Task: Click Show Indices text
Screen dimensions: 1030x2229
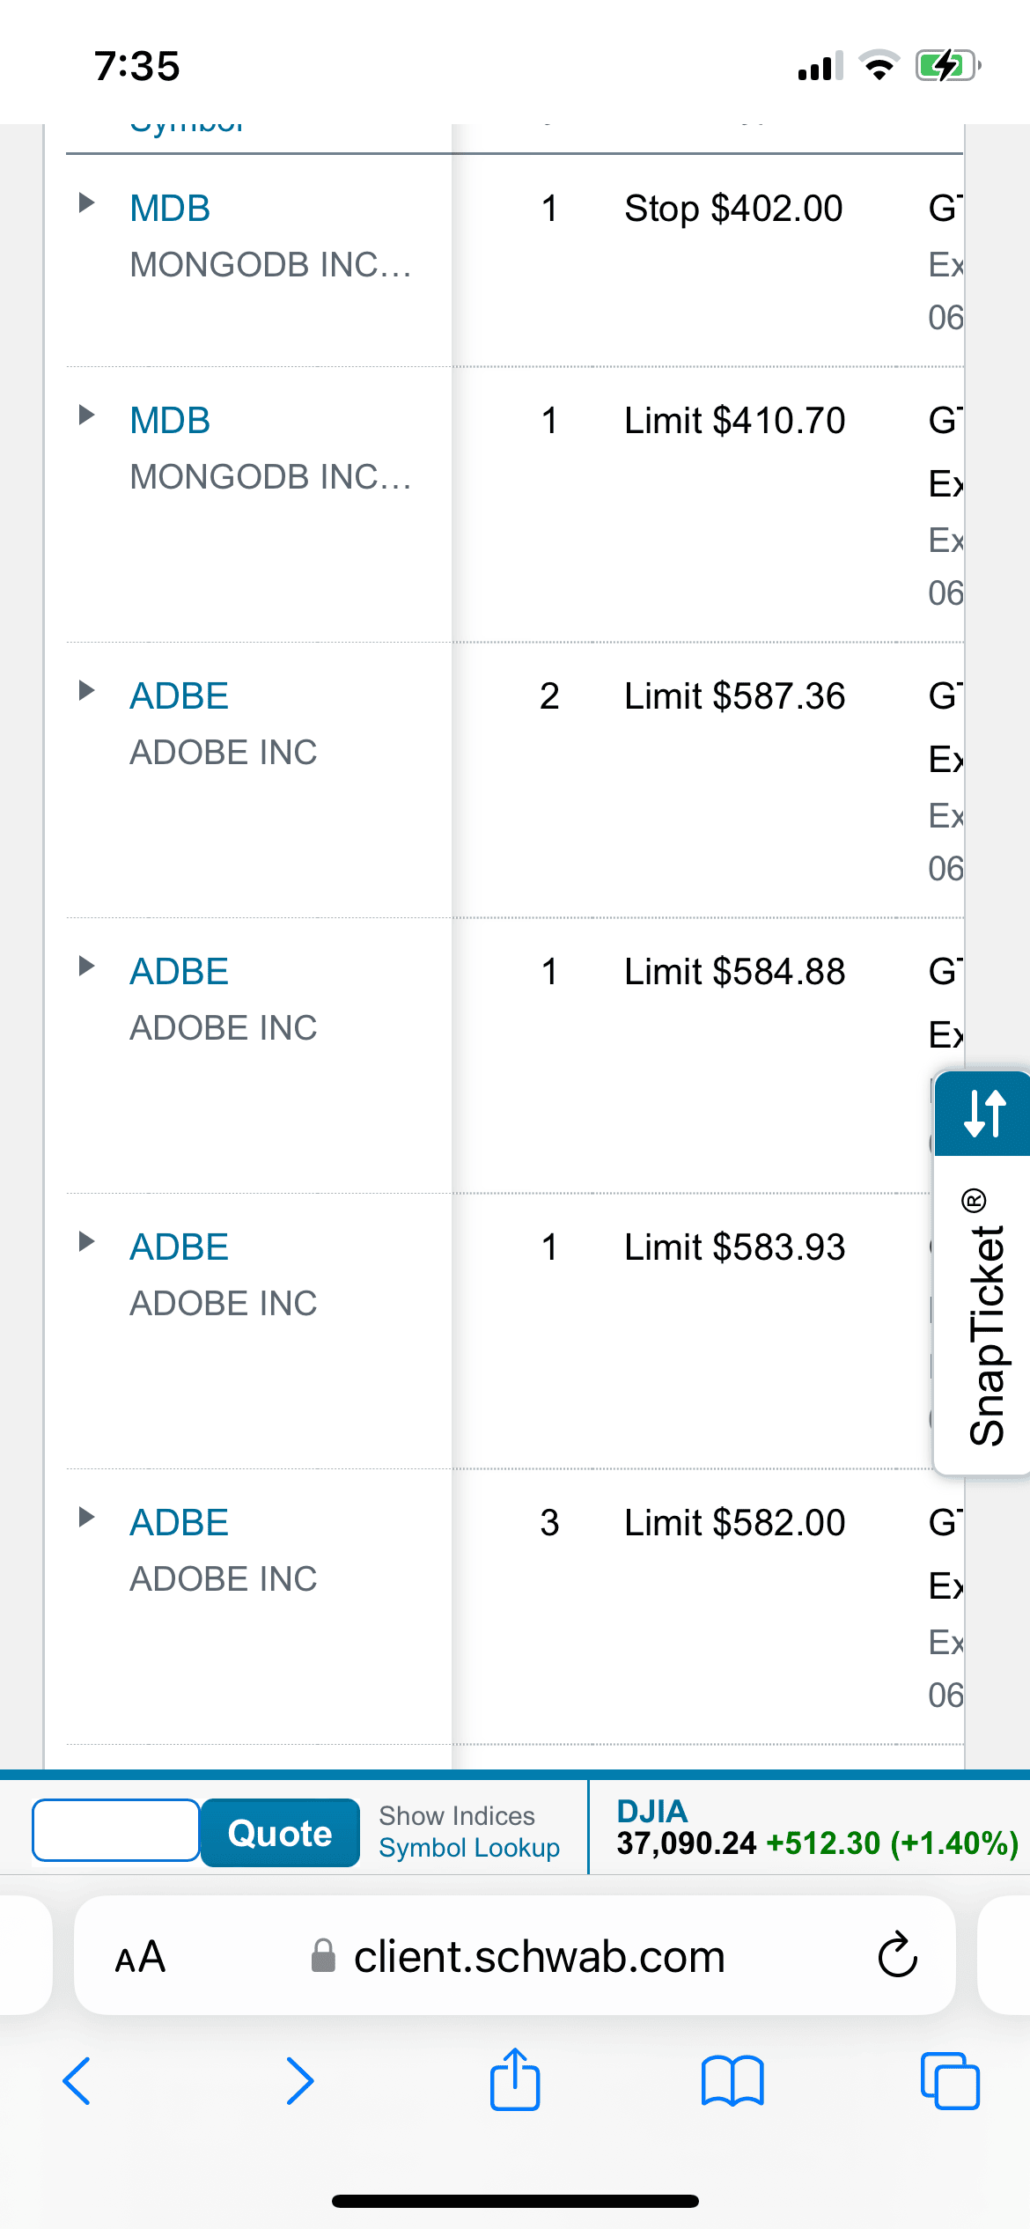Action: [457, 1815]
